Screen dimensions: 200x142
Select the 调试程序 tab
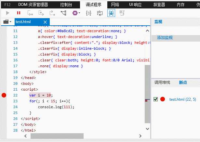tap(93, 5)
